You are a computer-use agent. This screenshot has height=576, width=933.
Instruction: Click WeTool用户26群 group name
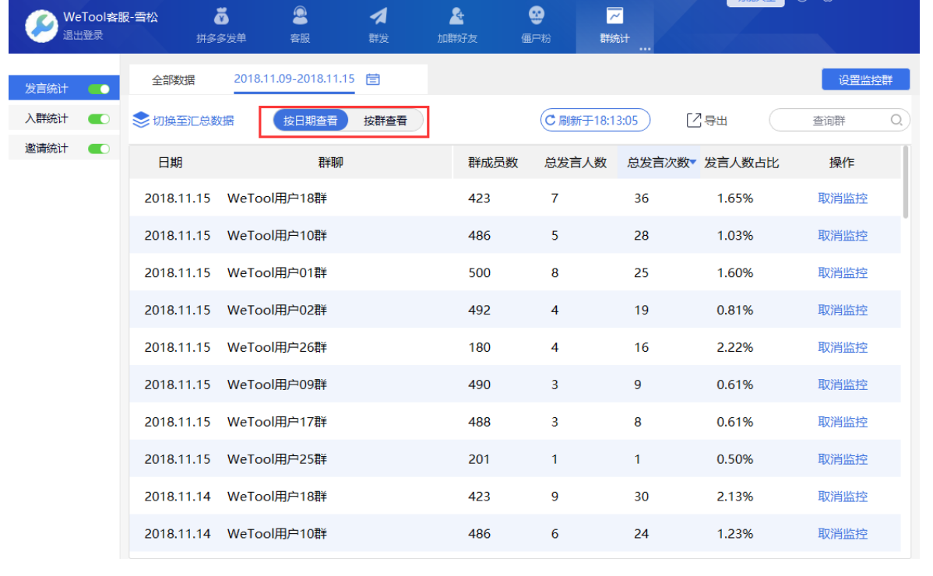point(277,347)
